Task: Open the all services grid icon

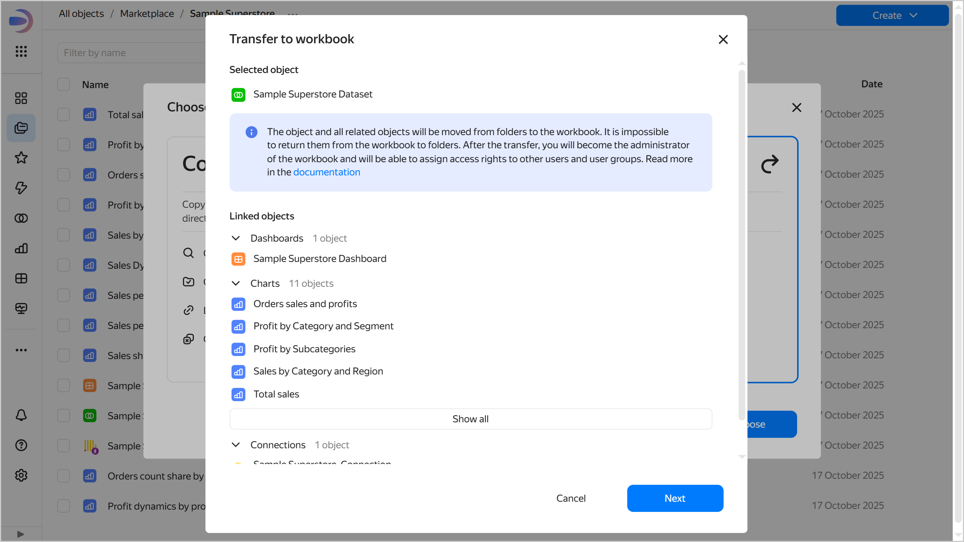Action: click(x=21, y=51)
